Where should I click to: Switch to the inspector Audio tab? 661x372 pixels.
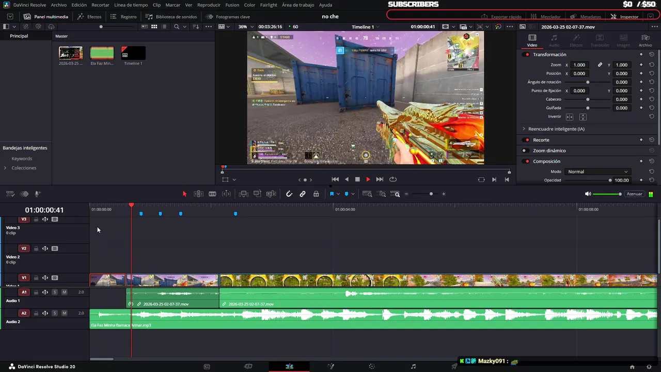pyautogui.click(x=554, y=40)
